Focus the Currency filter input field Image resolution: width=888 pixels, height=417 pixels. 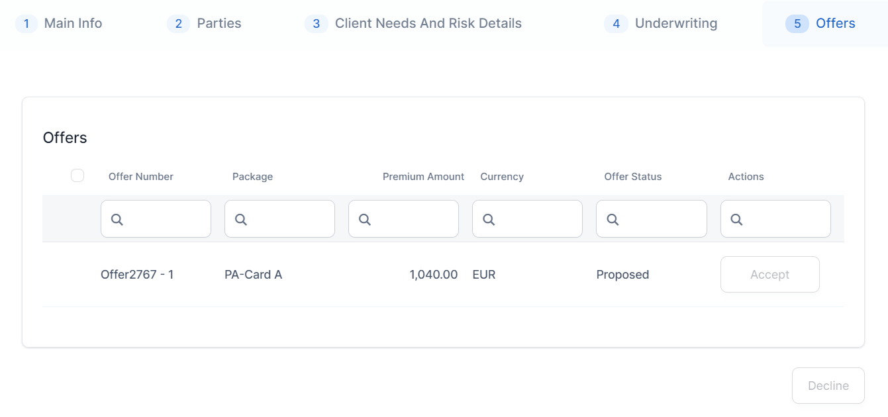[x=536, y=219]
